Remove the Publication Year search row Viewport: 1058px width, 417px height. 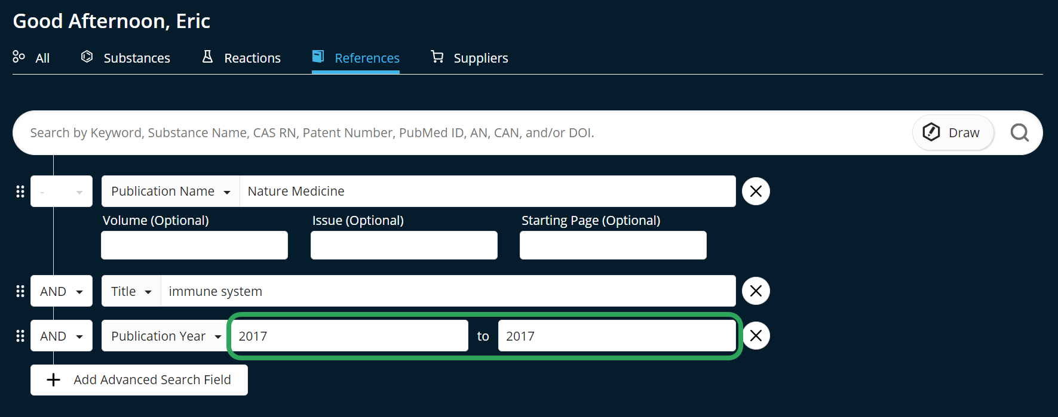tap(756, 336)
